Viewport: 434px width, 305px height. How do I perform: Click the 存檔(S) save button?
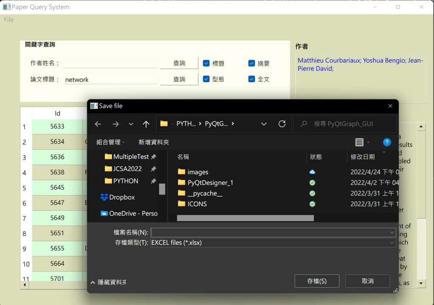pos(316,281)
